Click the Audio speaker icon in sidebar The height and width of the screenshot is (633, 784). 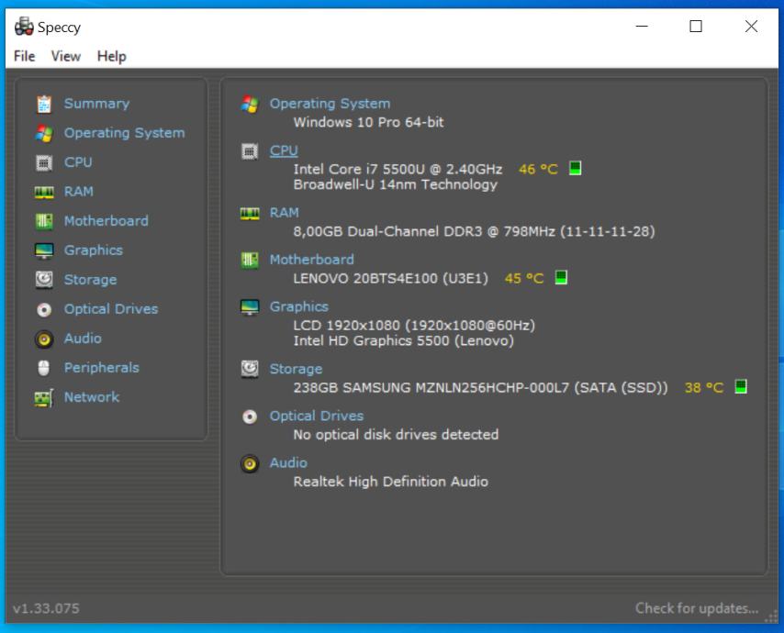coord(44,339)
